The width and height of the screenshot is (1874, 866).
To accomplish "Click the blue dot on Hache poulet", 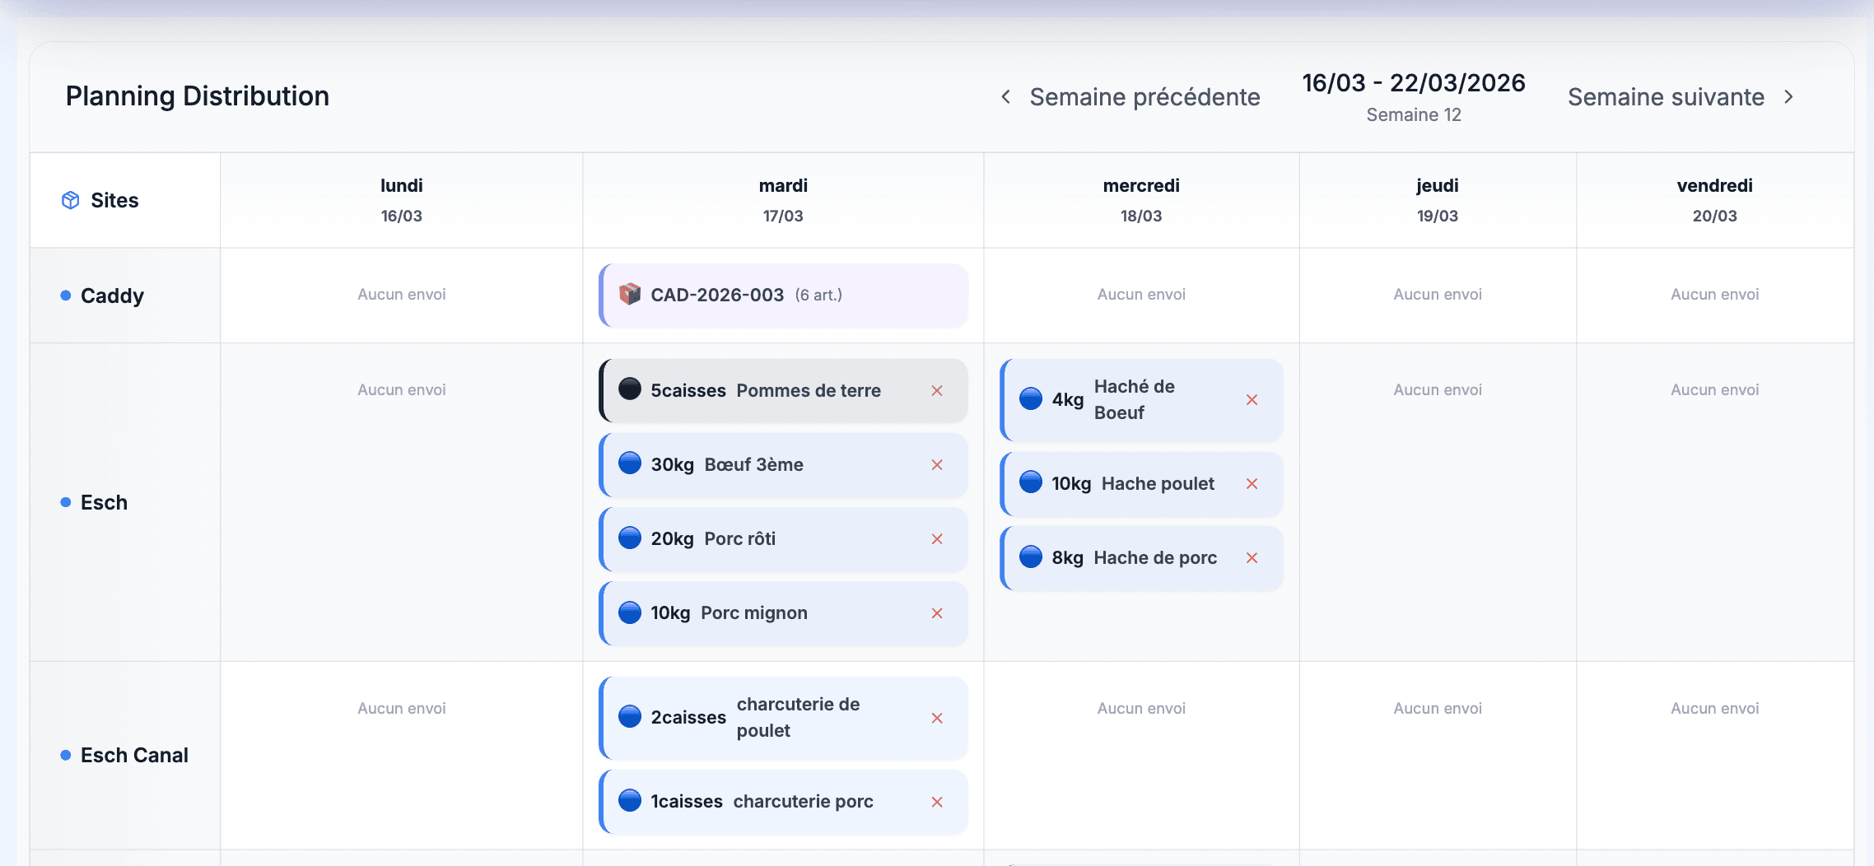I will click(1031, 482).
